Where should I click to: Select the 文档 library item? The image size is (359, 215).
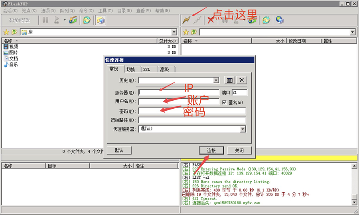pos(11,59)
